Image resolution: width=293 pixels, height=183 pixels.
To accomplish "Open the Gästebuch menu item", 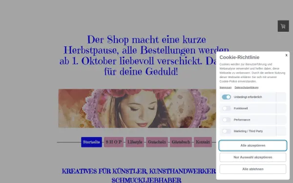I will click(x=181, y=142).
